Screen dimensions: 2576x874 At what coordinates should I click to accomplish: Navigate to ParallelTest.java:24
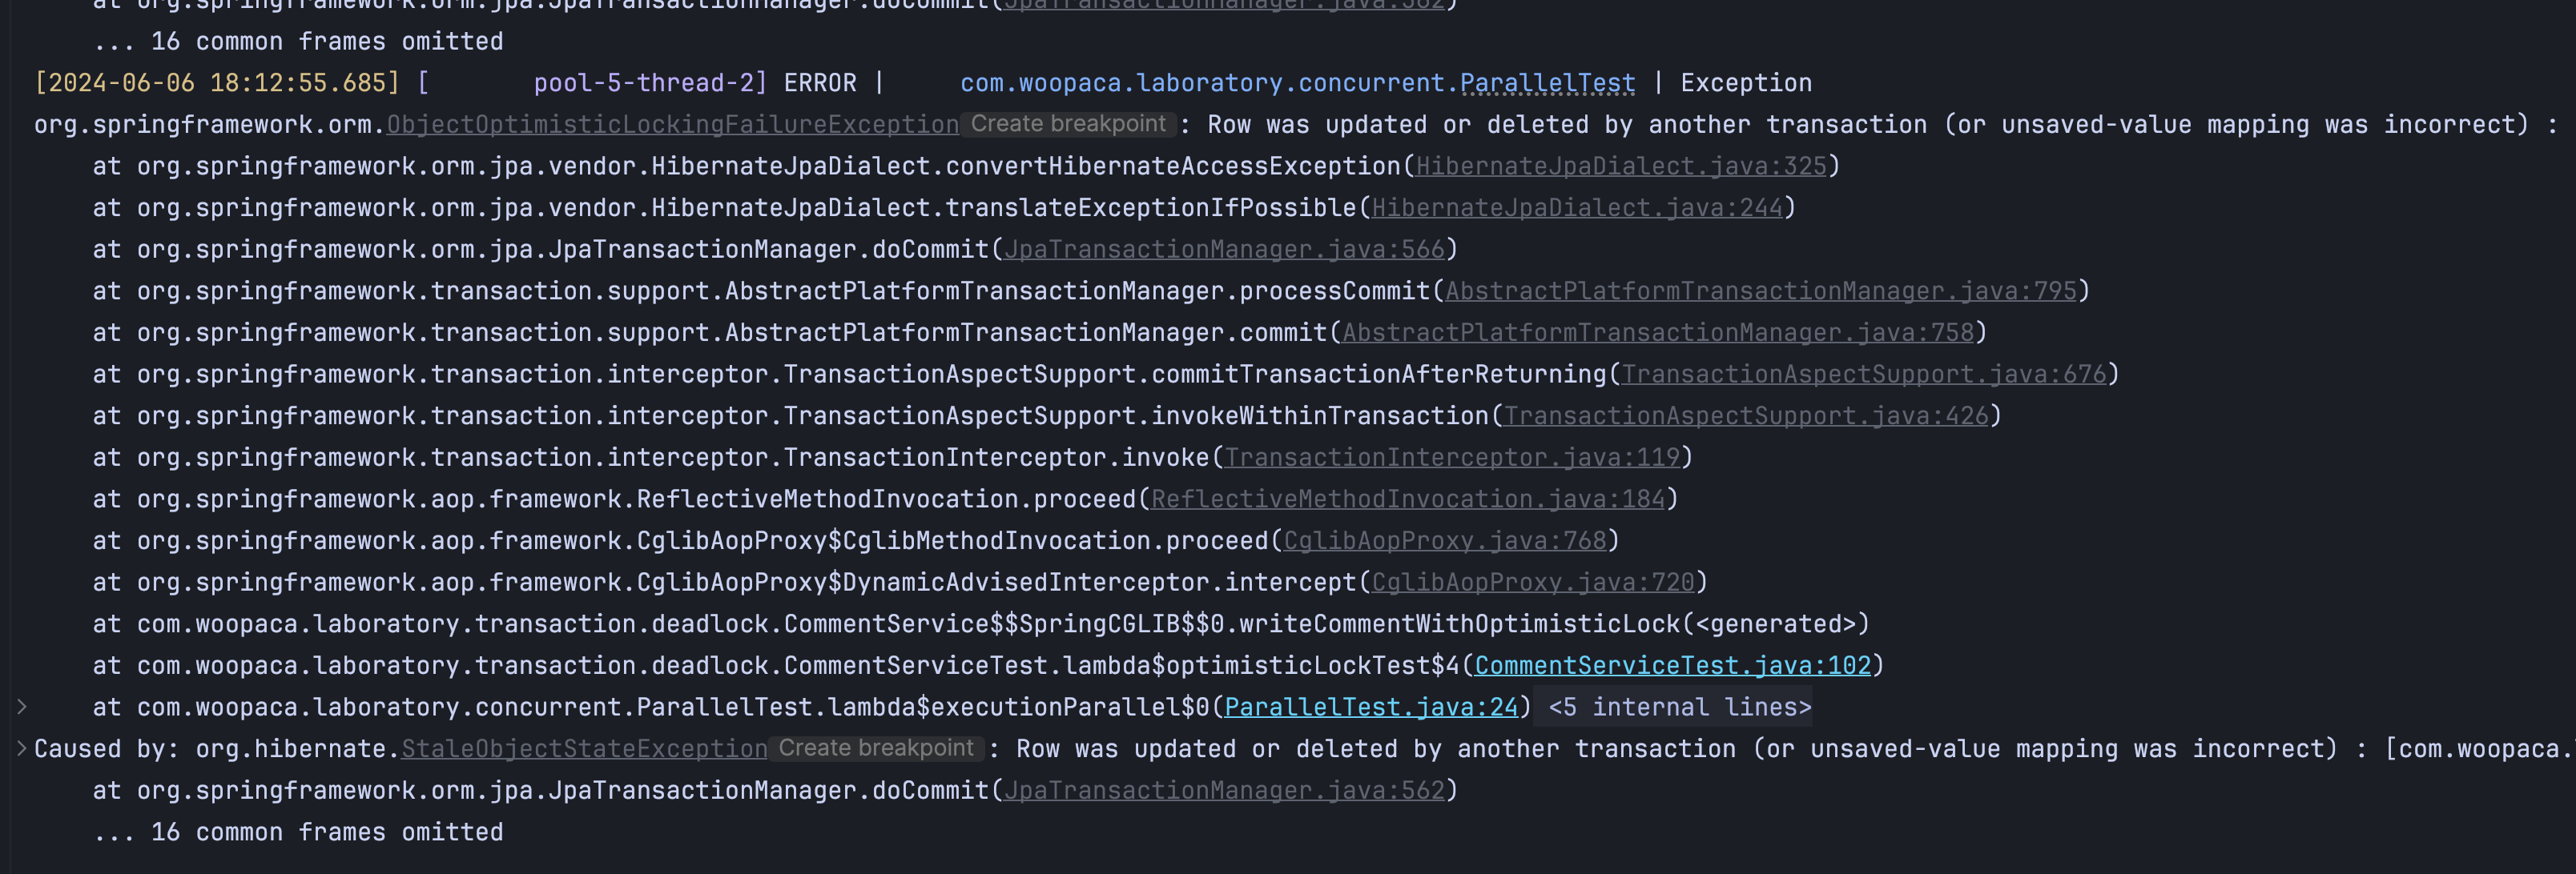click(x=1370, y=708)
